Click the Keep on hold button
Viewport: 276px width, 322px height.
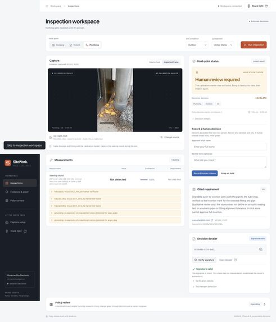[227, 173]
